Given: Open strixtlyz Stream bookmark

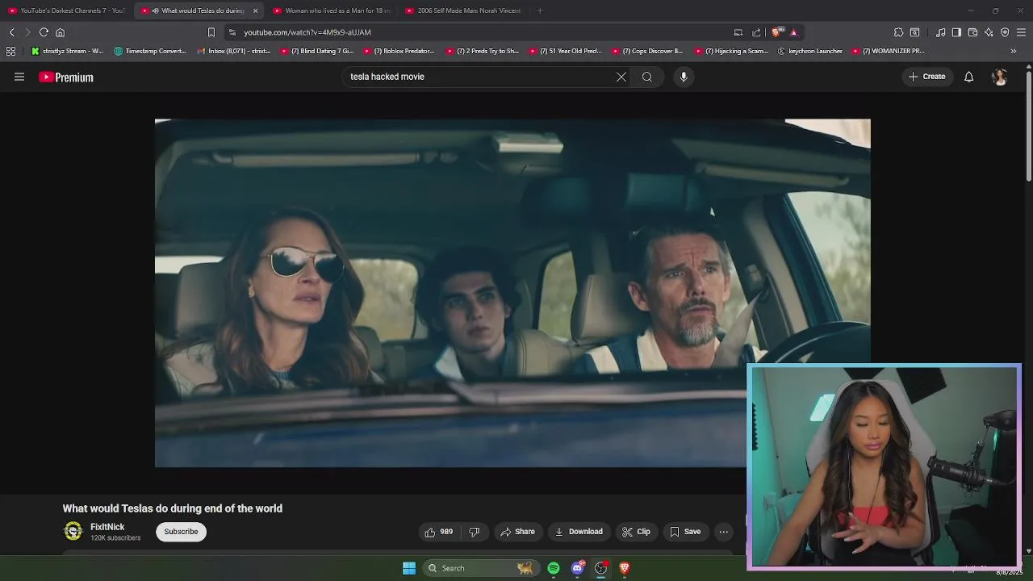Looking at the screenshot, I should coord(67,51).
